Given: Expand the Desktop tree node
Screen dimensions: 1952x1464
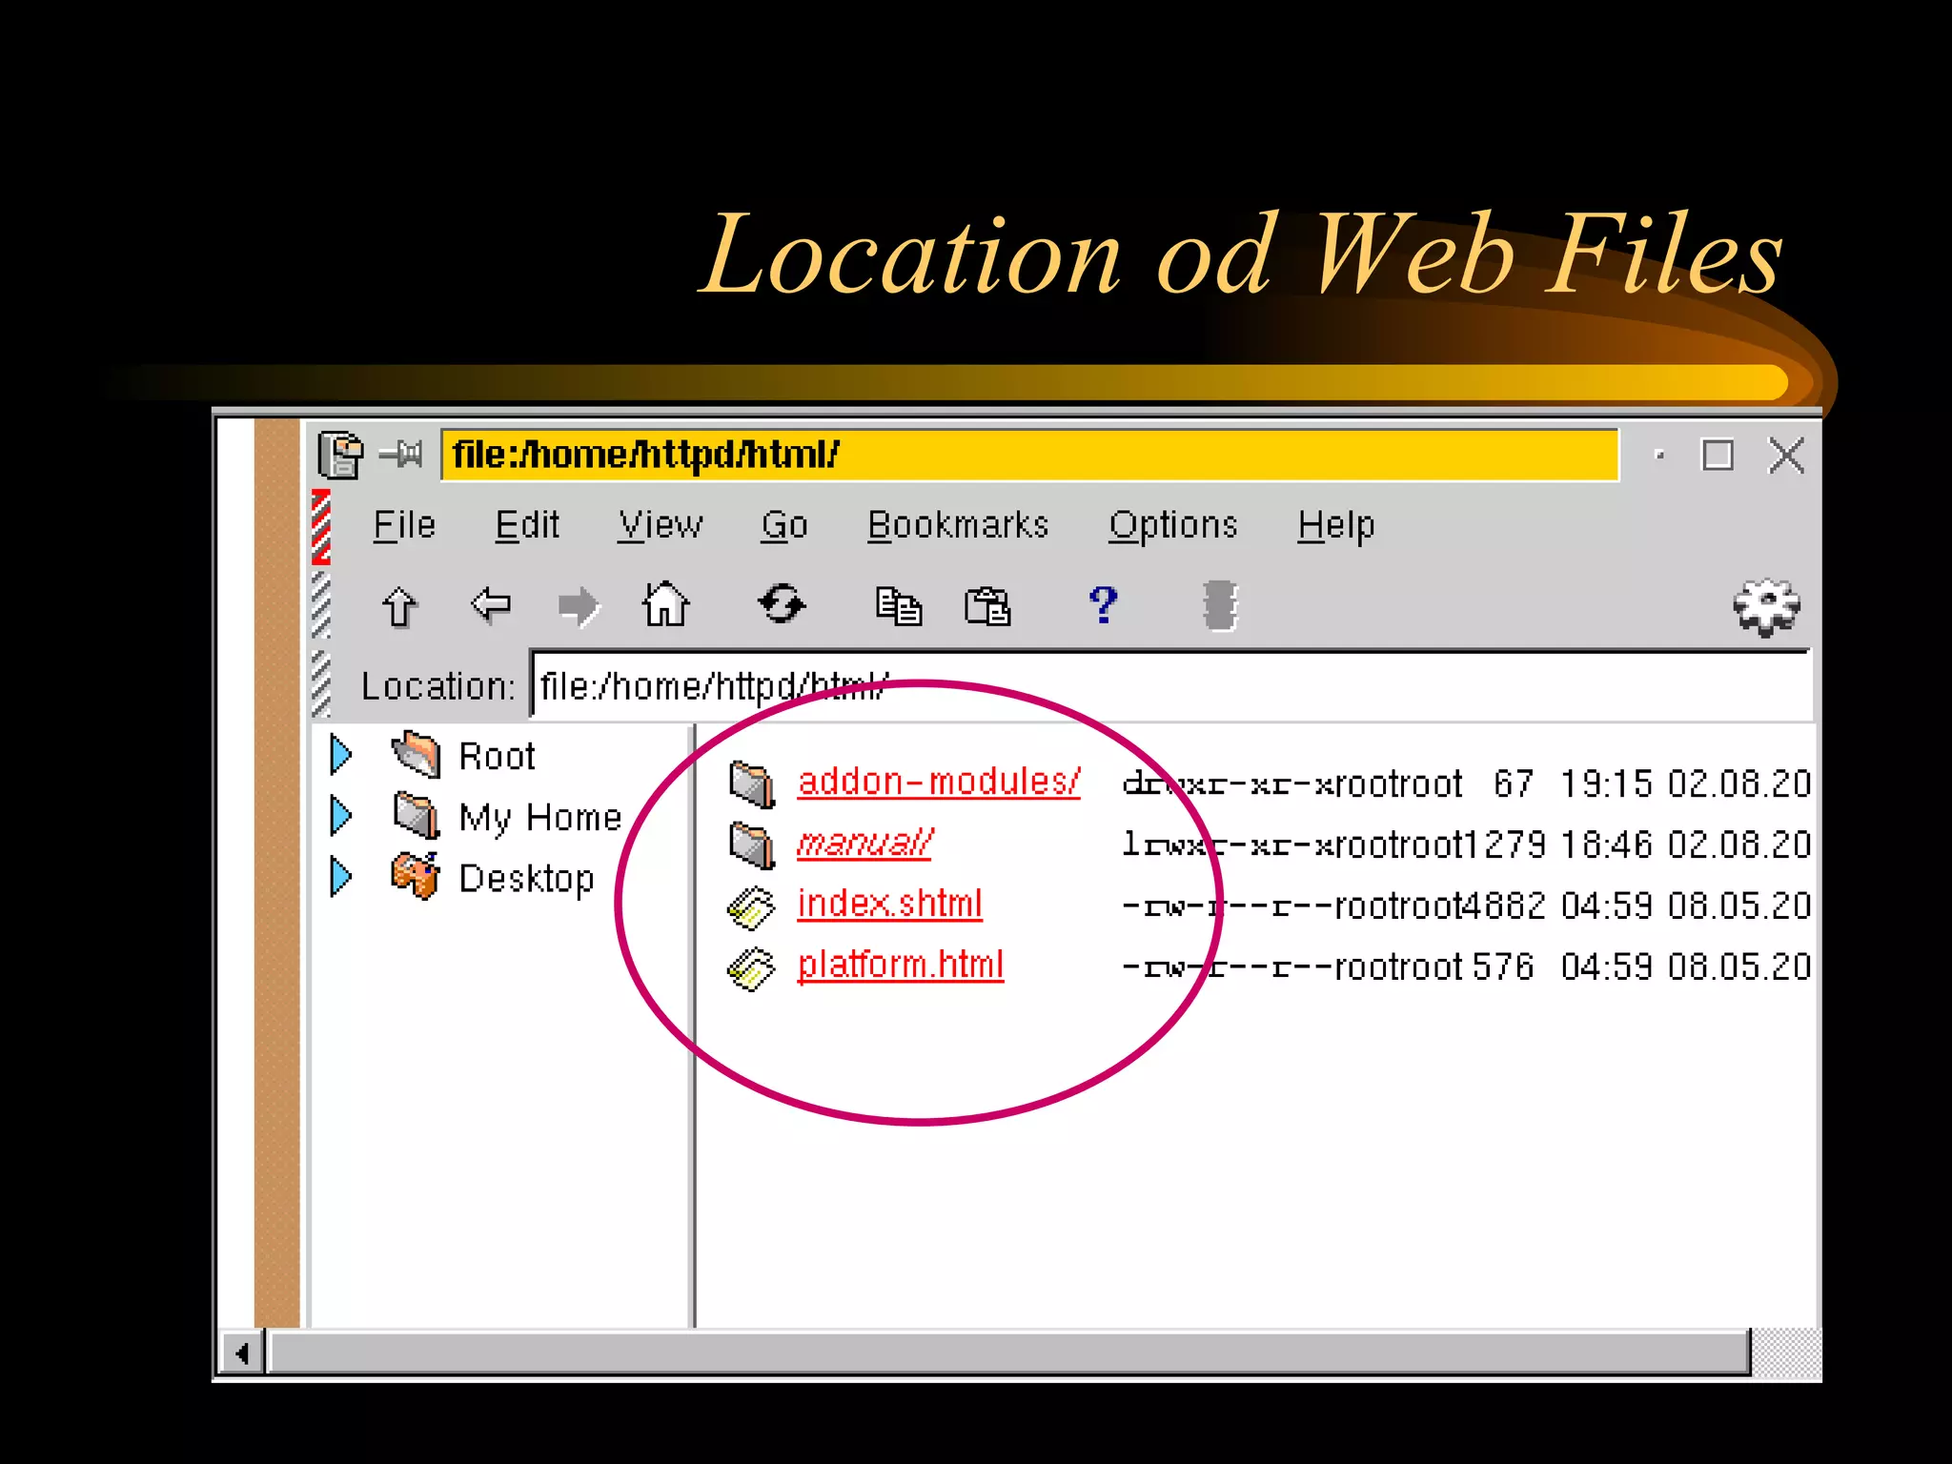Looking at the screenshot, I should pyautogui.click(x=341, y=876).
